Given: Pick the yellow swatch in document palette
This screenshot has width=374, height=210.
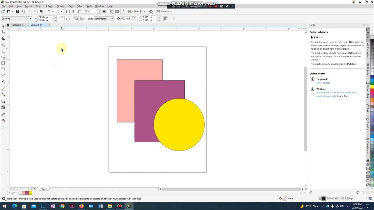Looking at the screenshot, I should 30,193.
